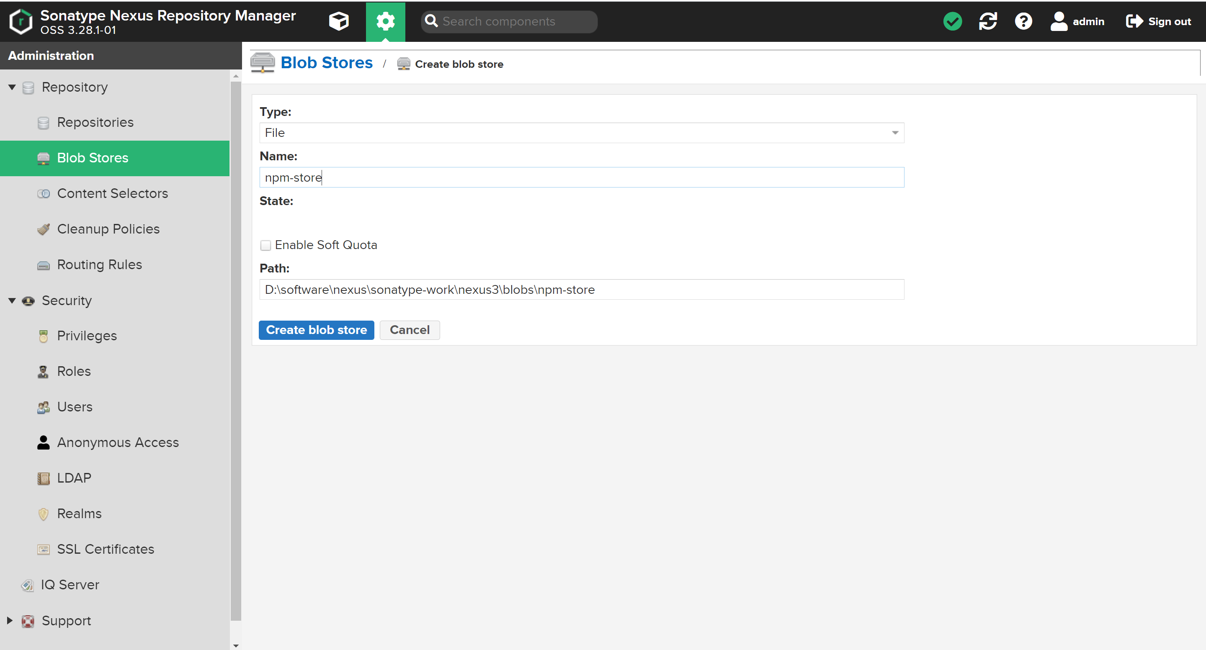
Task: Enable the Soft Quota checkbox
Action: pyautogui.click(x=265, y=245)
